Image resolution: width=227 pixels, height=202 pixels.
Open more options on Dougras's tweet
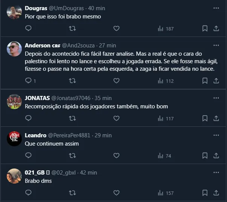coord(216,8)
